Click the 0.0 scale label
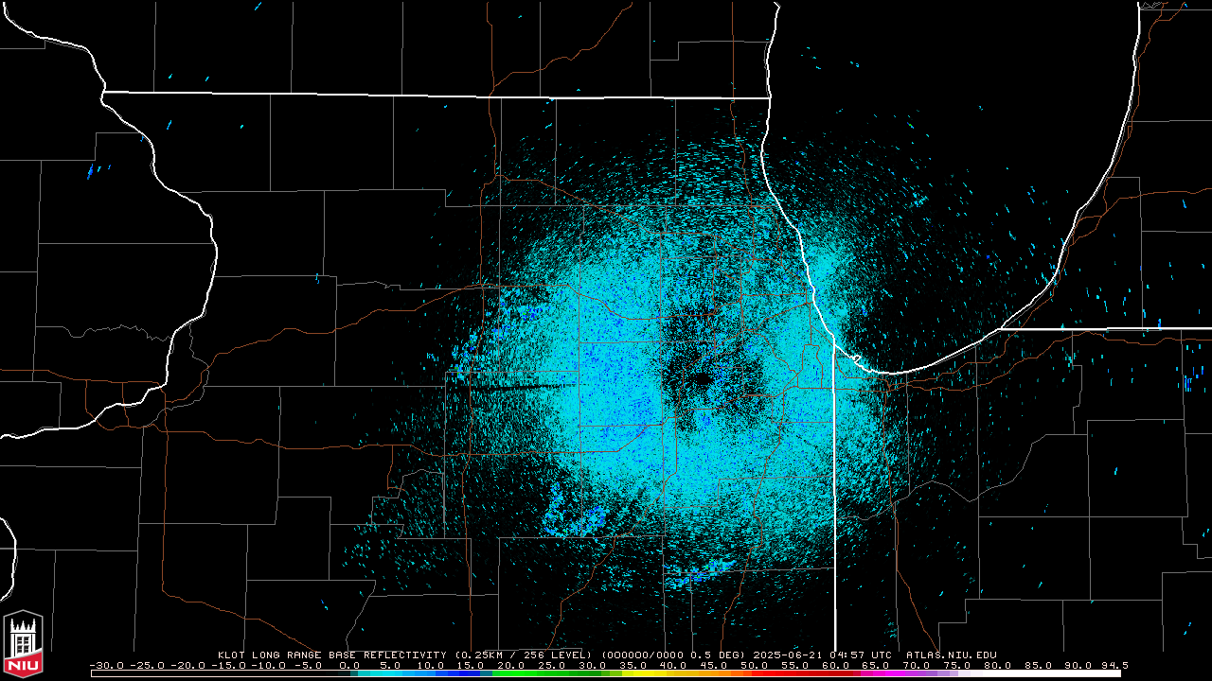This screenshot has width=1212, height=681. coord(349,665)
